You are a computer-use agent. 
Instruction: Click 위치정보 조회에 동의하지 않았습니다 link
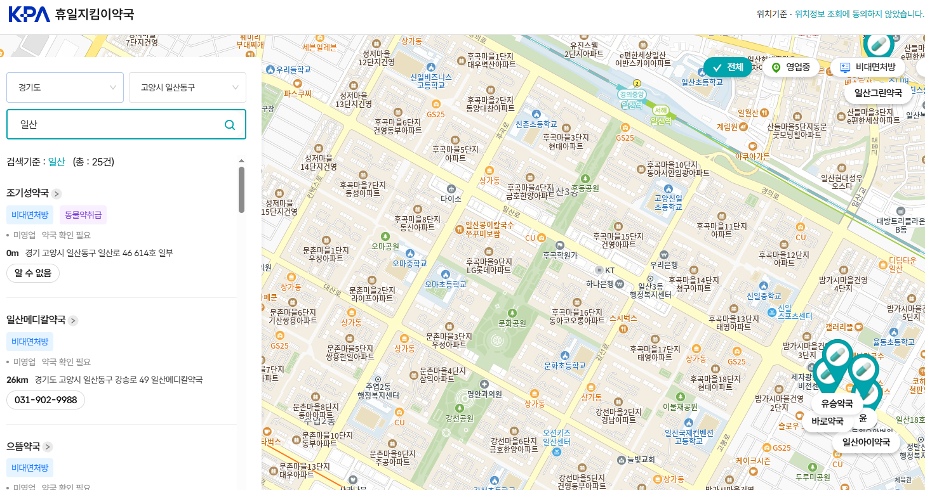tap(860, 14)
